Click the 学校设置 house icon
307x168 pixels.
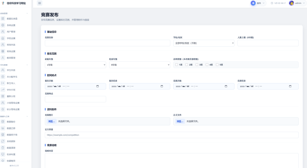click(3, 38)
